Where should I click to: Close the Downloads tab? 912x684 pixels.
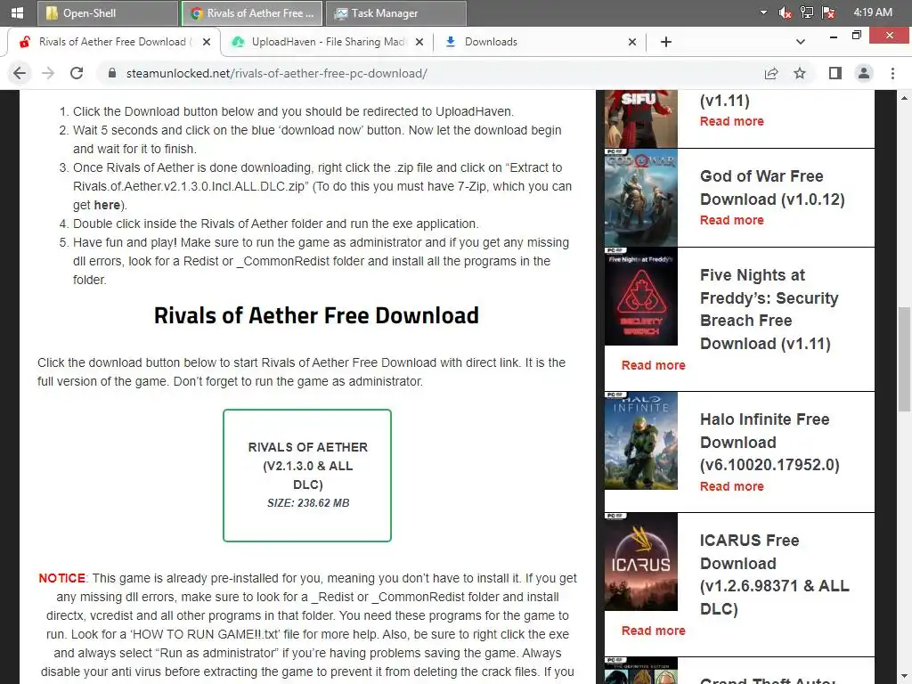(632, 42)
